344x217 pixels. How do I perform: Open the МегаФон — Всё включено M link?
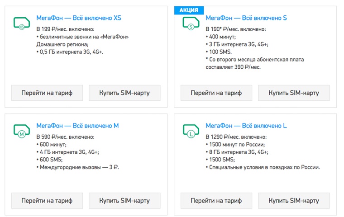[x=77, y=126]
